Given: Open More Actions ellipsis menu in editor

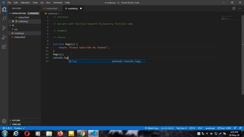Looking at the screenshot, I should point(239,8).
